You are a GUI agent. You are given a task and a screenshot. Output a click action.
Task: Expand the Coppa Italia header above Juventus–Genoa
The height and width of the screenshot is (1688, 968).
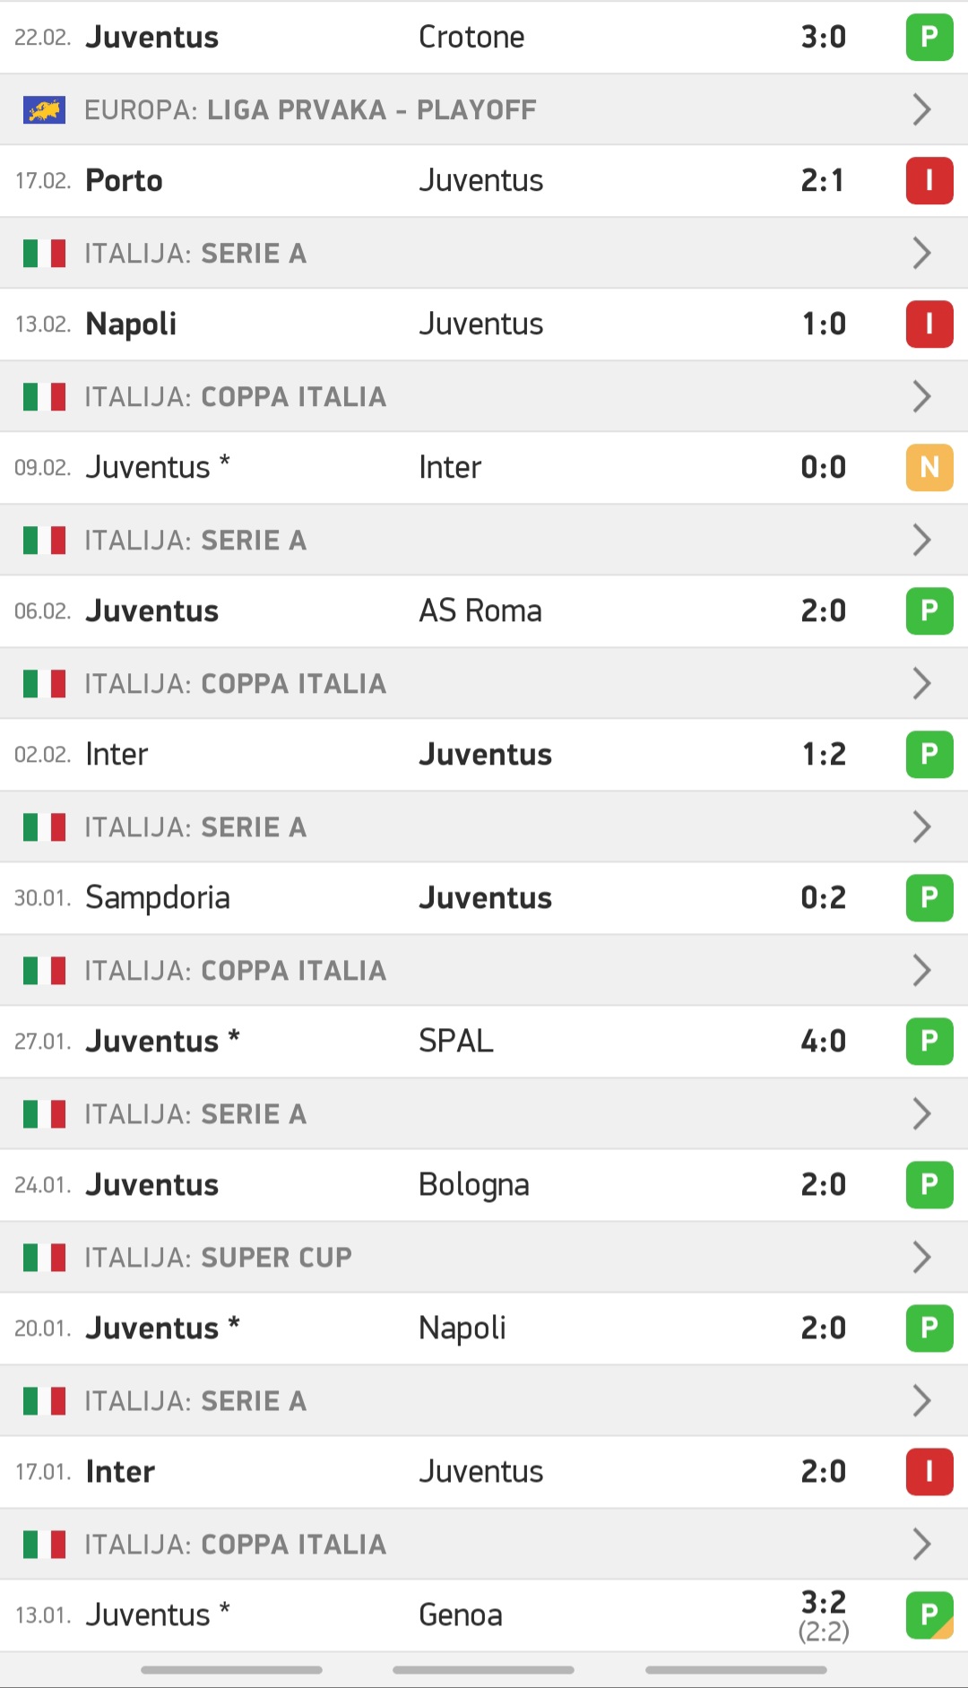[x=921, y=1545]
